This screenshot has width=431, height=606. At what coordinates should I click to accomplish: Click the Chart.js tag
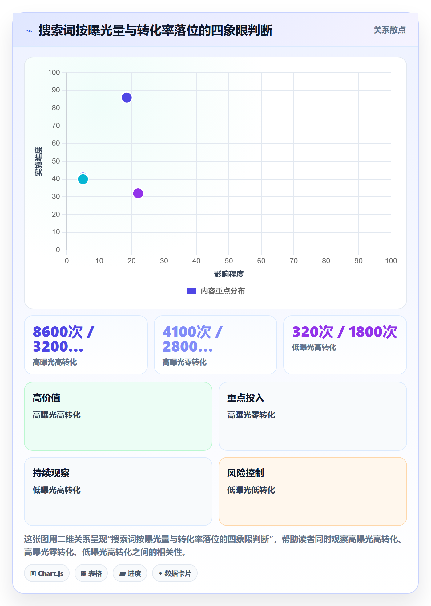pos(47,573)
